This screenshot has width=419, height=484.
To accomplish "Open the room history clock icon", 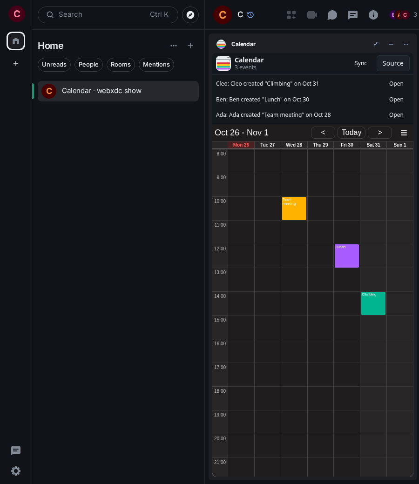I will click(250, 15).
